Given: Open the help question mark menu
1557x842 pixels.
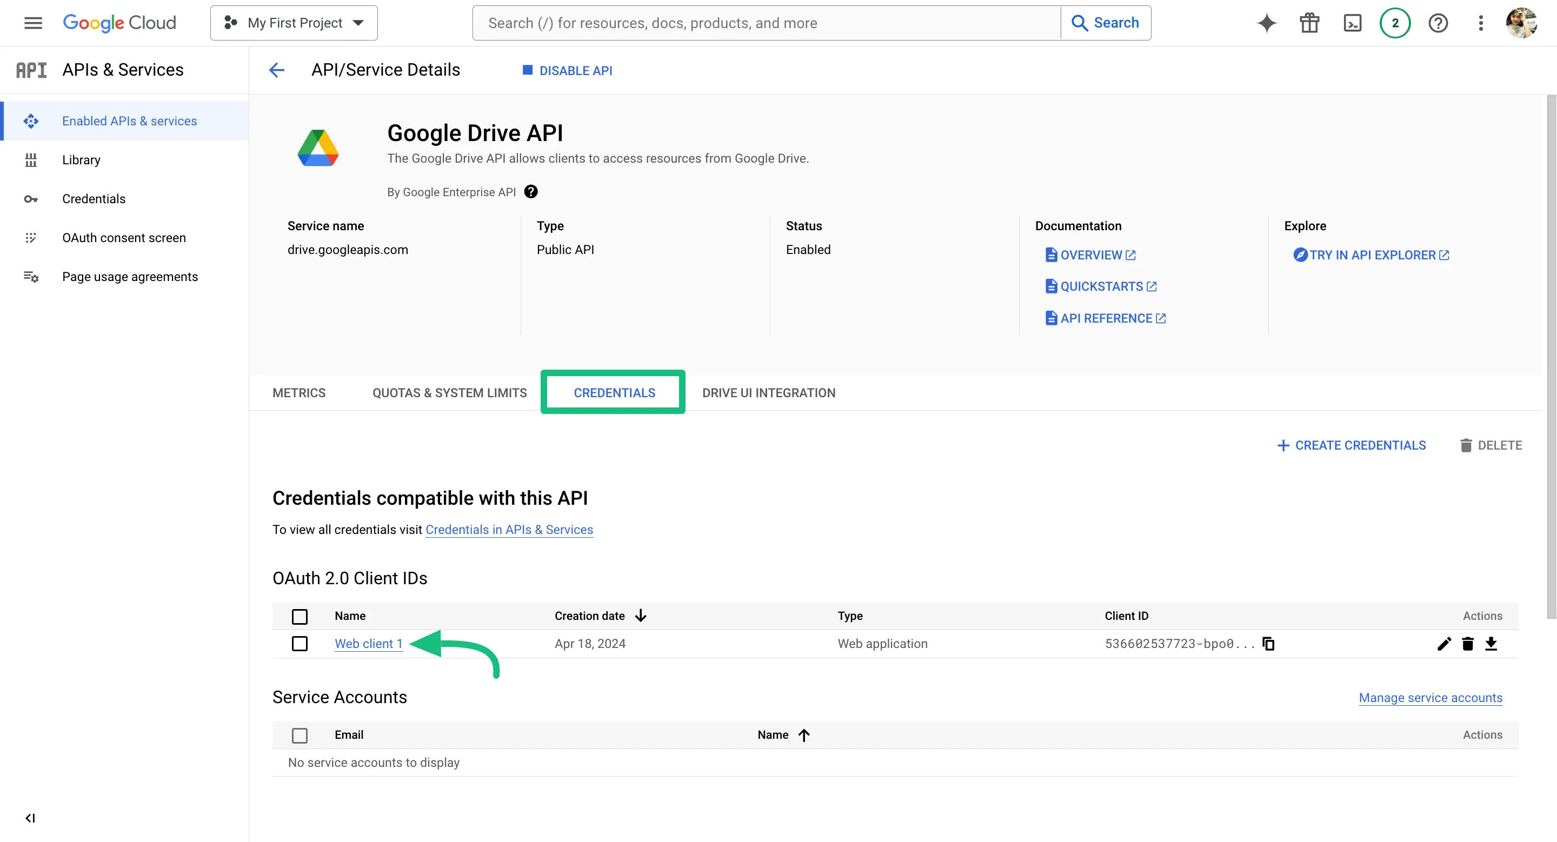Looking at the screenshot, I should [x=1438, y=23].
